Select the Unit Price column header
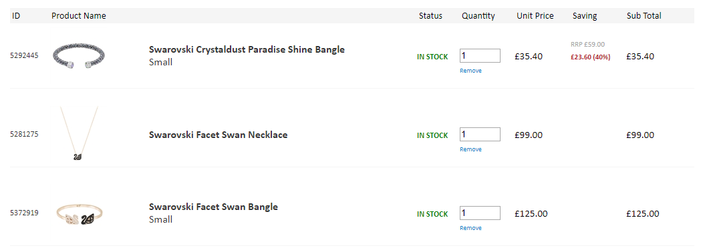The height and width of the screenshot is (248, 701). coord(535,15)
